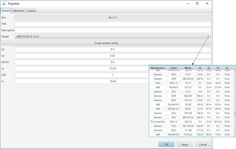Select the Siemens 3EP5 72-57 row
Image resolution: width=236 pixels, height=149 pixels.
pos(191,74)
